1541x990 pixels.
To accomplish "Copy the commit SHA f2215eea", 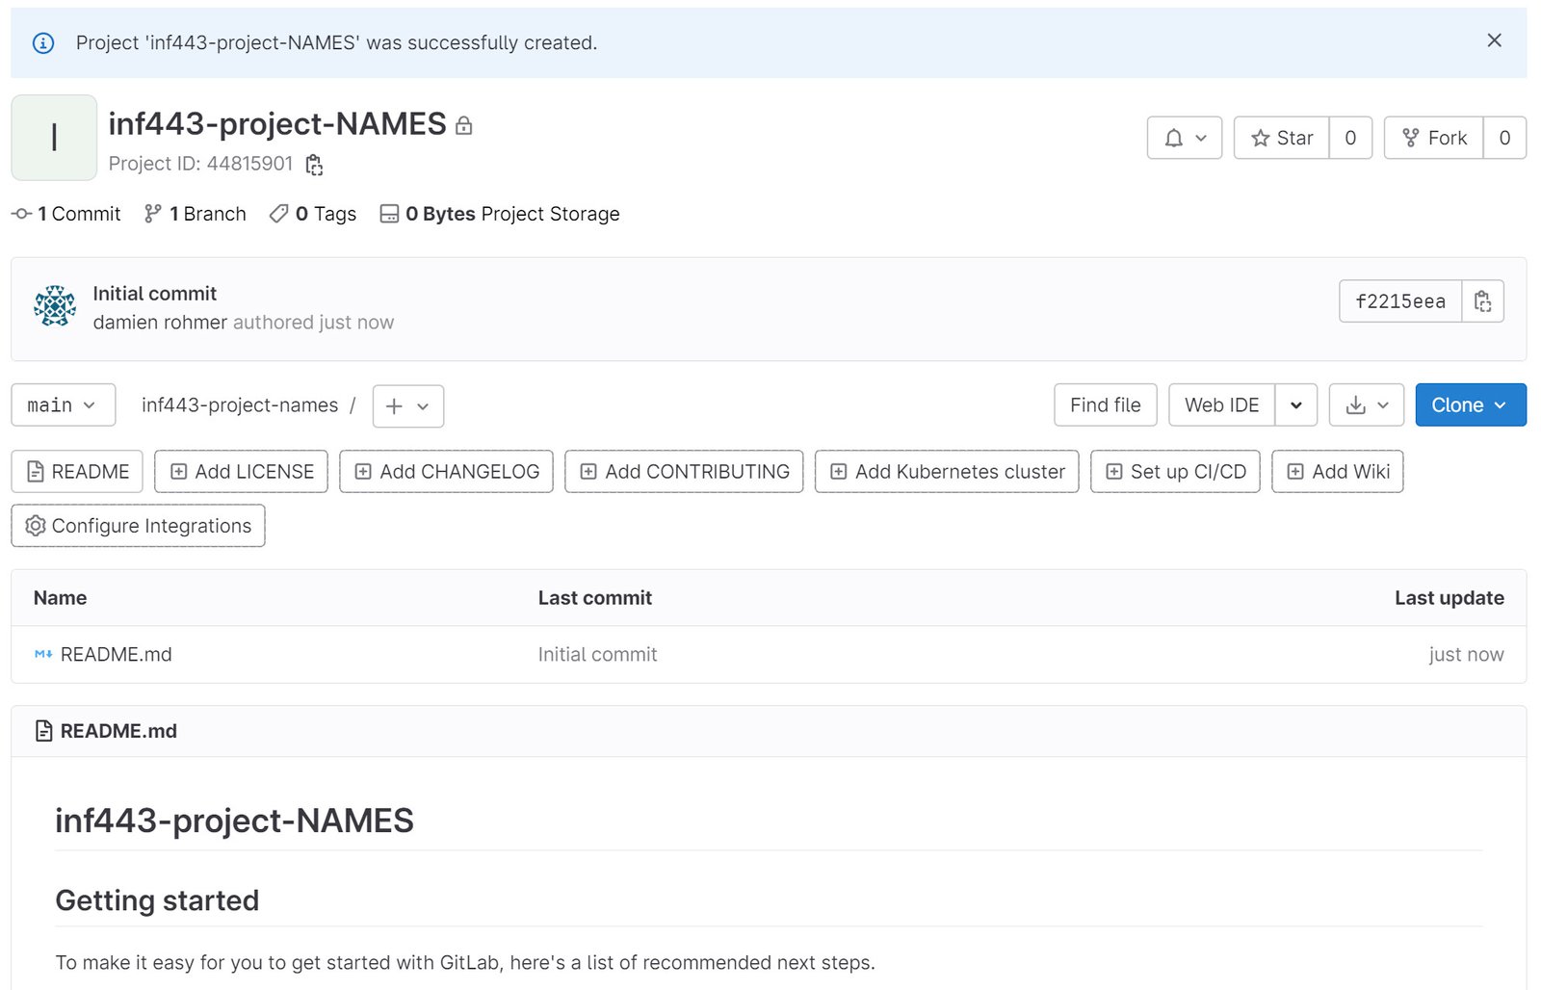I will 1482,300.
